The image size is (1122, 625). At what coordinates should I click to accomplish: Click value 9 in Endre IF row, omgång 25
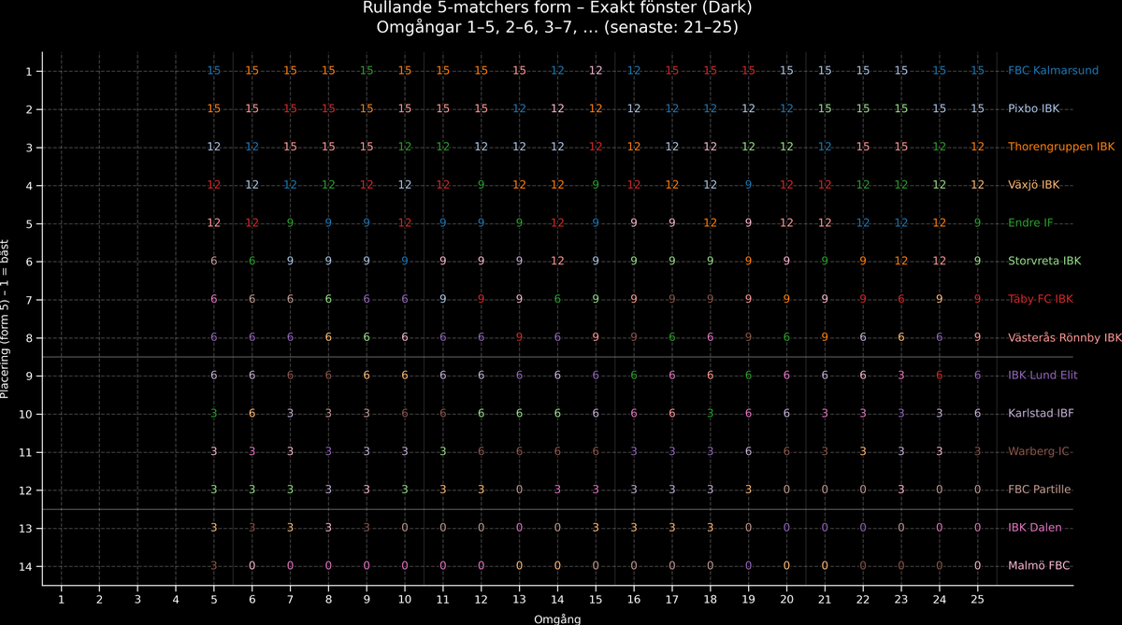pos(977,223)
